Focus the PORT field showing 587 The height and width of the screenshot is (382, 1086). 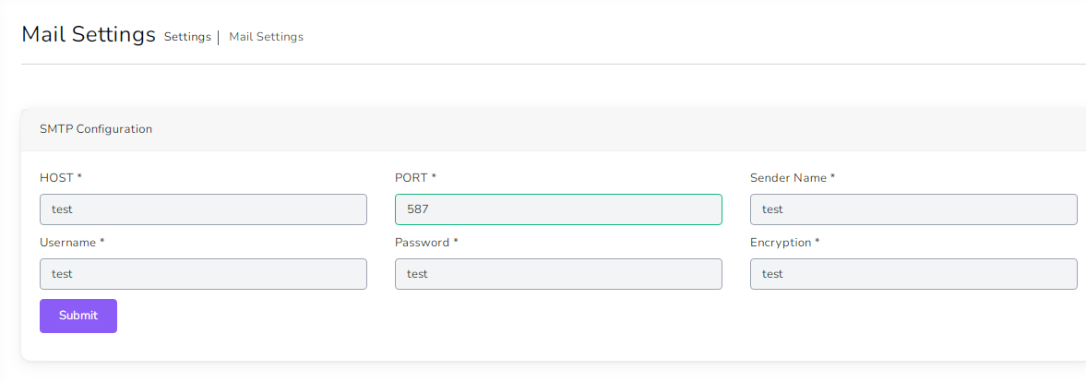click(558, 209)
